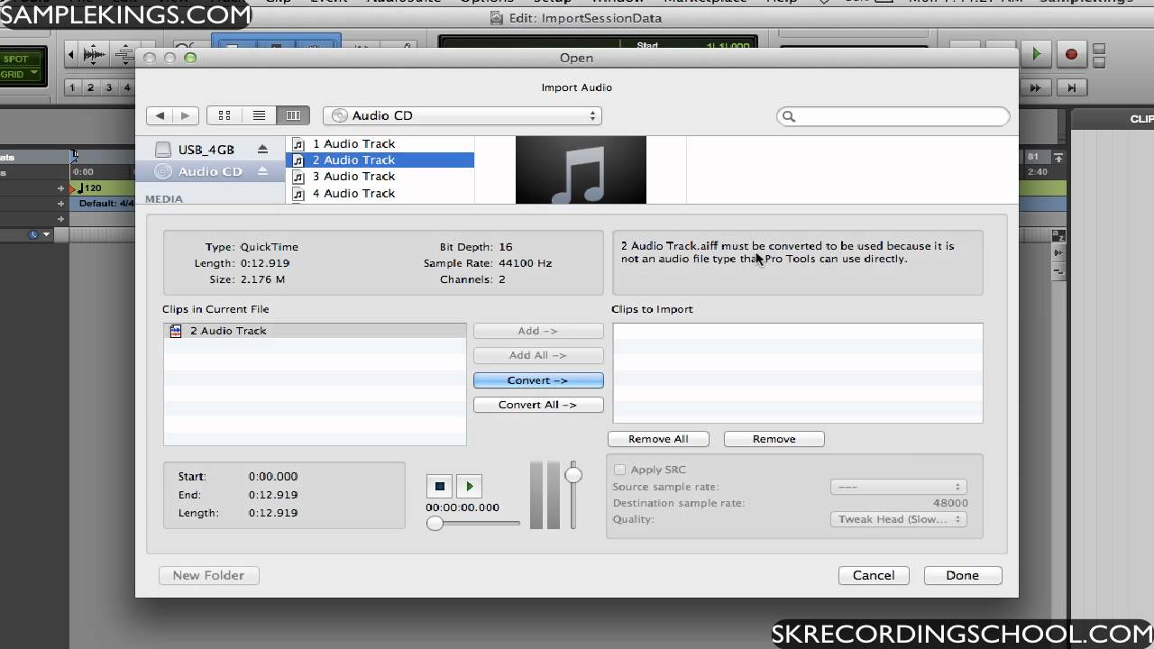
Task: Click the New Folder button
Action: [x=208, y=575]
